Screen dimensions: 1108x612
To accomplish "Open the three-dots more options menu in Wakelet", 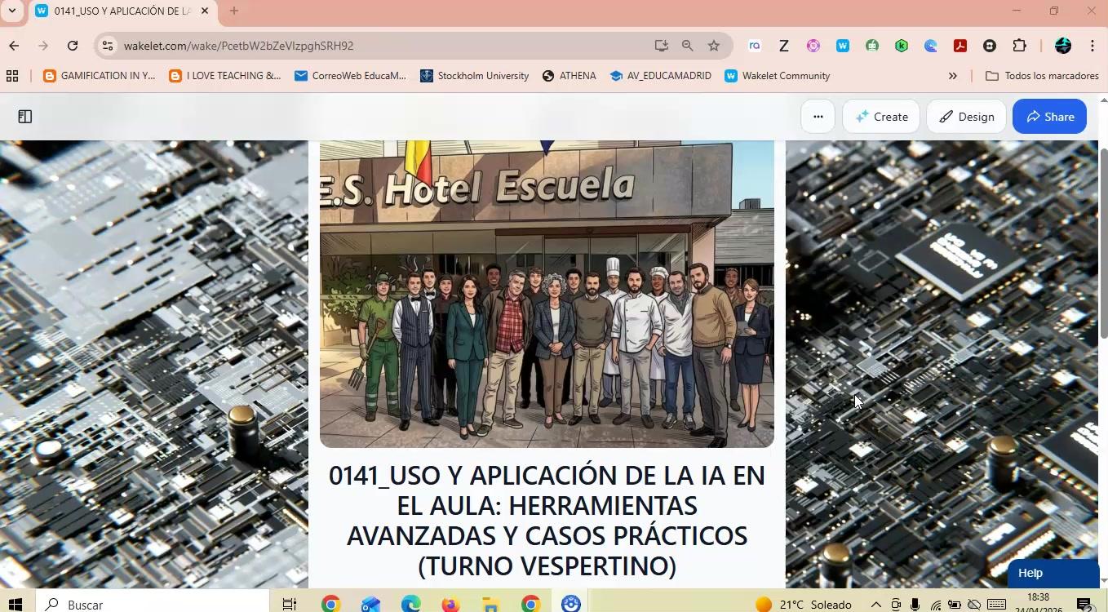I will click(x=818, y=117).
